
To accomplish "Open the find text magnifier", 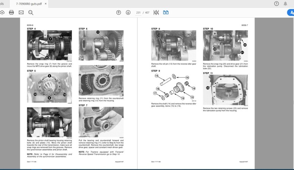I will point(31,13).
